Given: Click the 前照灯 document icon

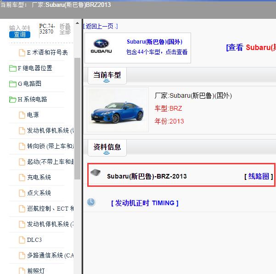Looking at the screenshot, I should (22, 271).
